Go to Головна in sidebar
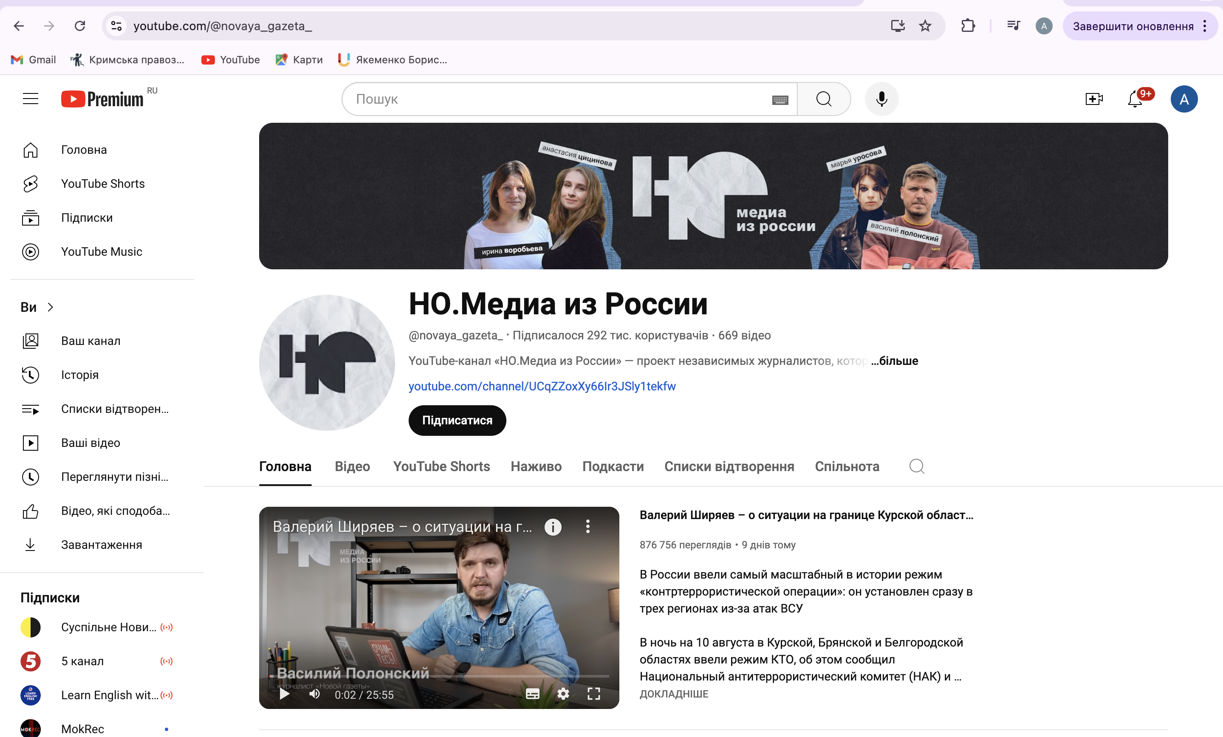The height and width of the screenshot is (737, 1223). (x=102, y=150)
